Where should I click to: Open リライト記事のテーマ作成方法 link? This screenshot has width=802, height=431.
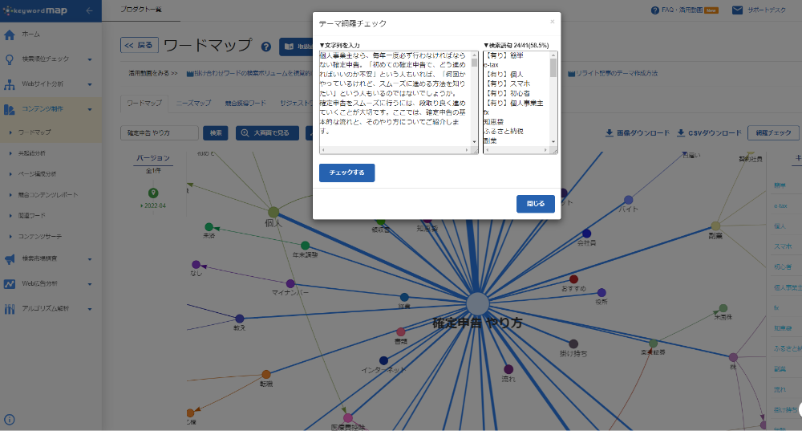pos(613,74)
